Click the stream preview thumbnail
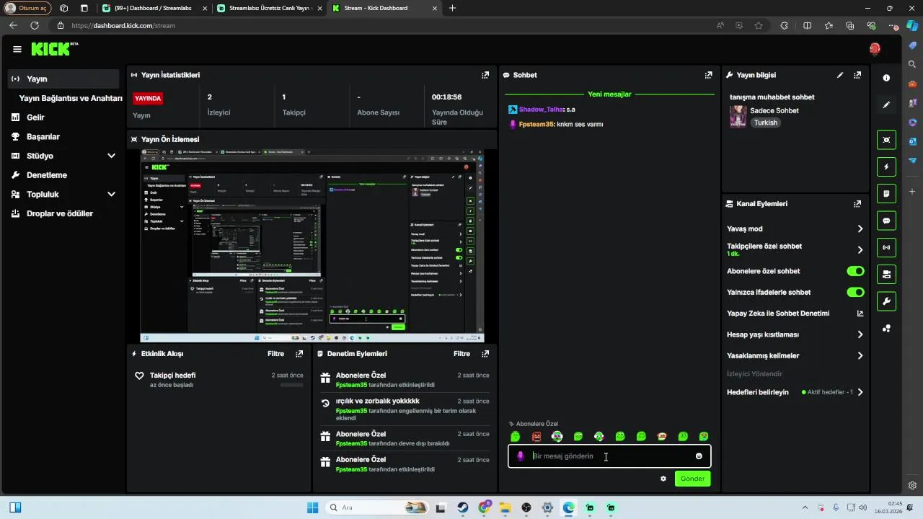The height and width of the screenshot is (519, 923). [x=312, y=246]
